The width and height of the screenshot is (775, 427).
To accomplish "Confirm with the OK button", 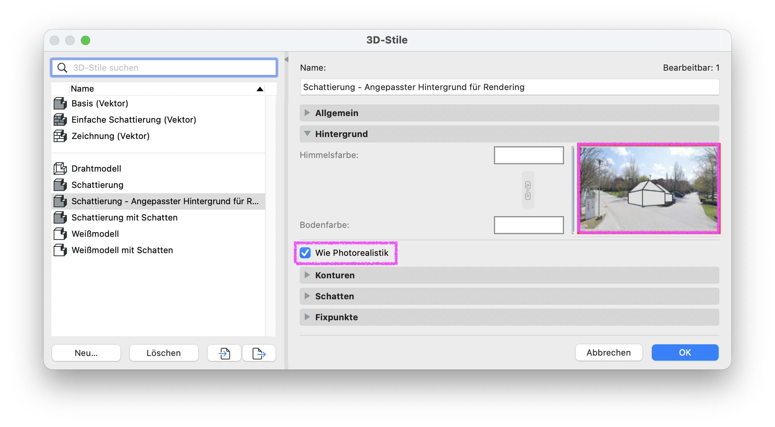I will pyautogui.click(x=685, y=353).
